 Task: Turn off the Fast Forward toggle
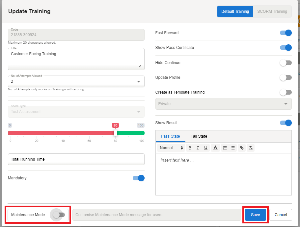(286, 33)
